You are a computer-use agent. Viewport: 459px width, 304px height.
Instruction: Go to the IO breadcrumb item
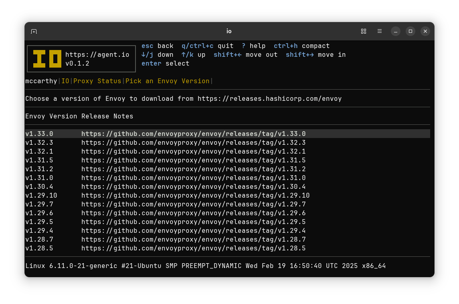pyautogui.click(x=65, y=81)
